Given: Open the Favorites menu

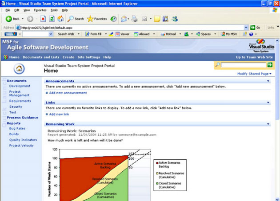Looking at the screenshot, I should click(40, 10).
